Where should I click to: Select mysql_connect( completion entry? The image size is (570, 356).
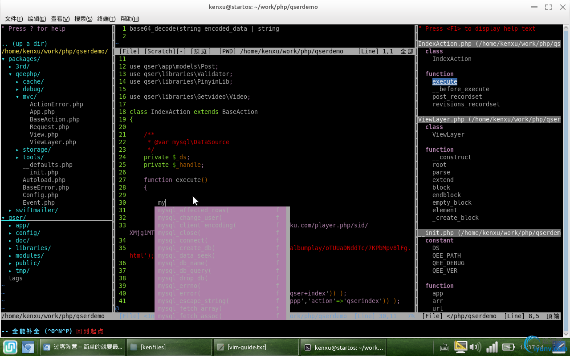tap(220, 240)
